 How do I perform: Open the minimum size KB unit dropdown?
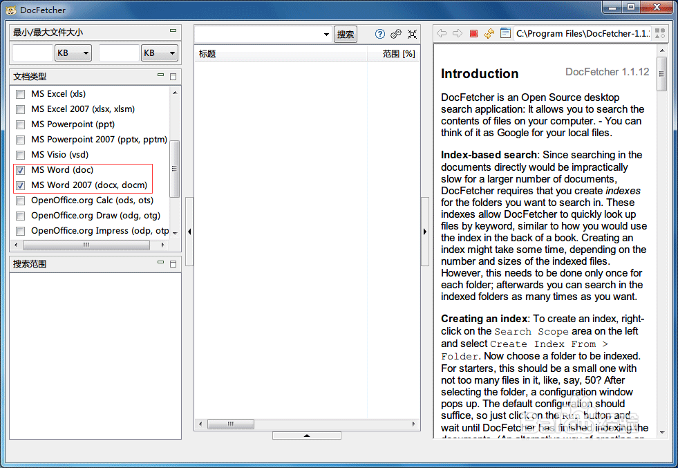coord(73,53)
